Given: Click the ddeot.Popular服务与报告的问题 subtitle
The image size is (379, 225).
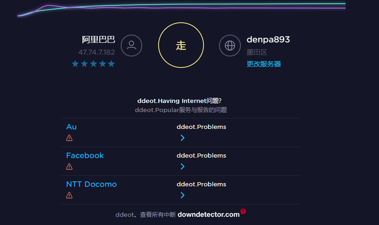Looking at the screenshot, I should tap(181, 110).
